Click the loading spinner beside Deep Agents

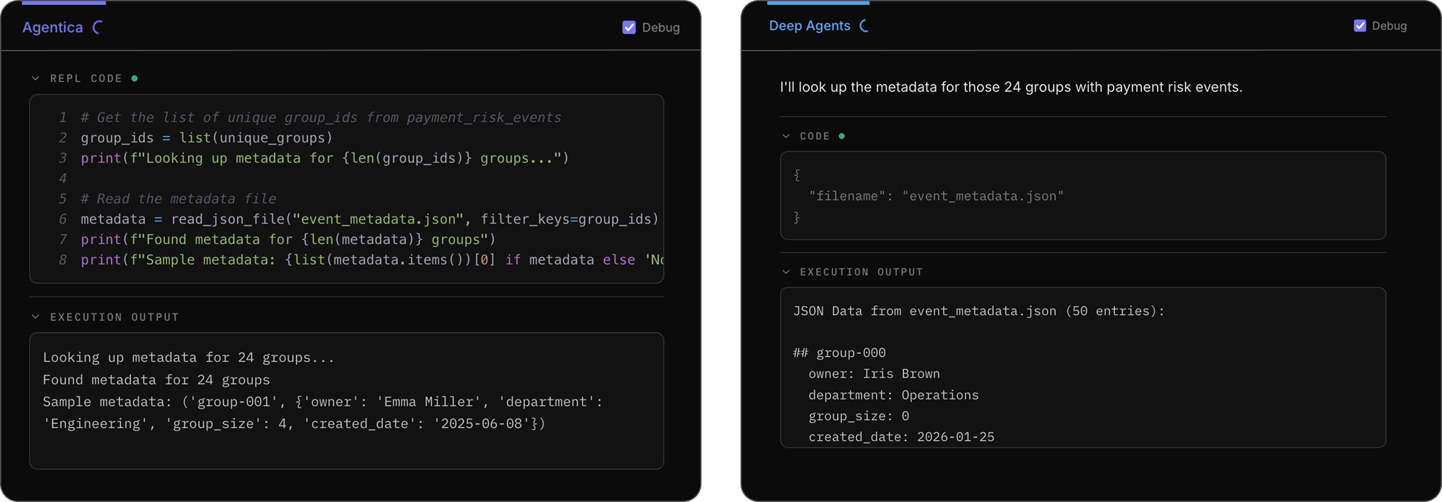863,26
